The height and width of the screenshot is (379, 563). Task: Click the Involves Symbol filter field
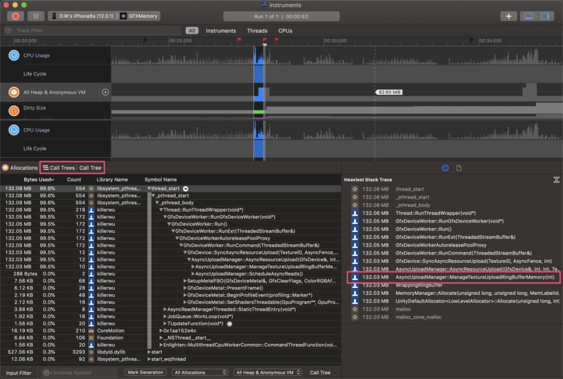click(79, 373)
